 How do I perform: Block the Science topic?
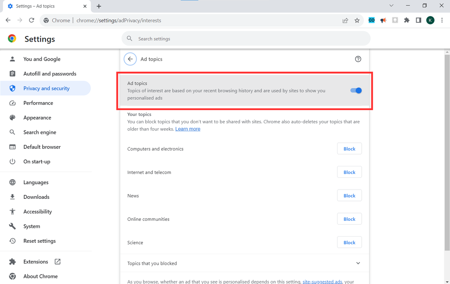click(349, 242)
